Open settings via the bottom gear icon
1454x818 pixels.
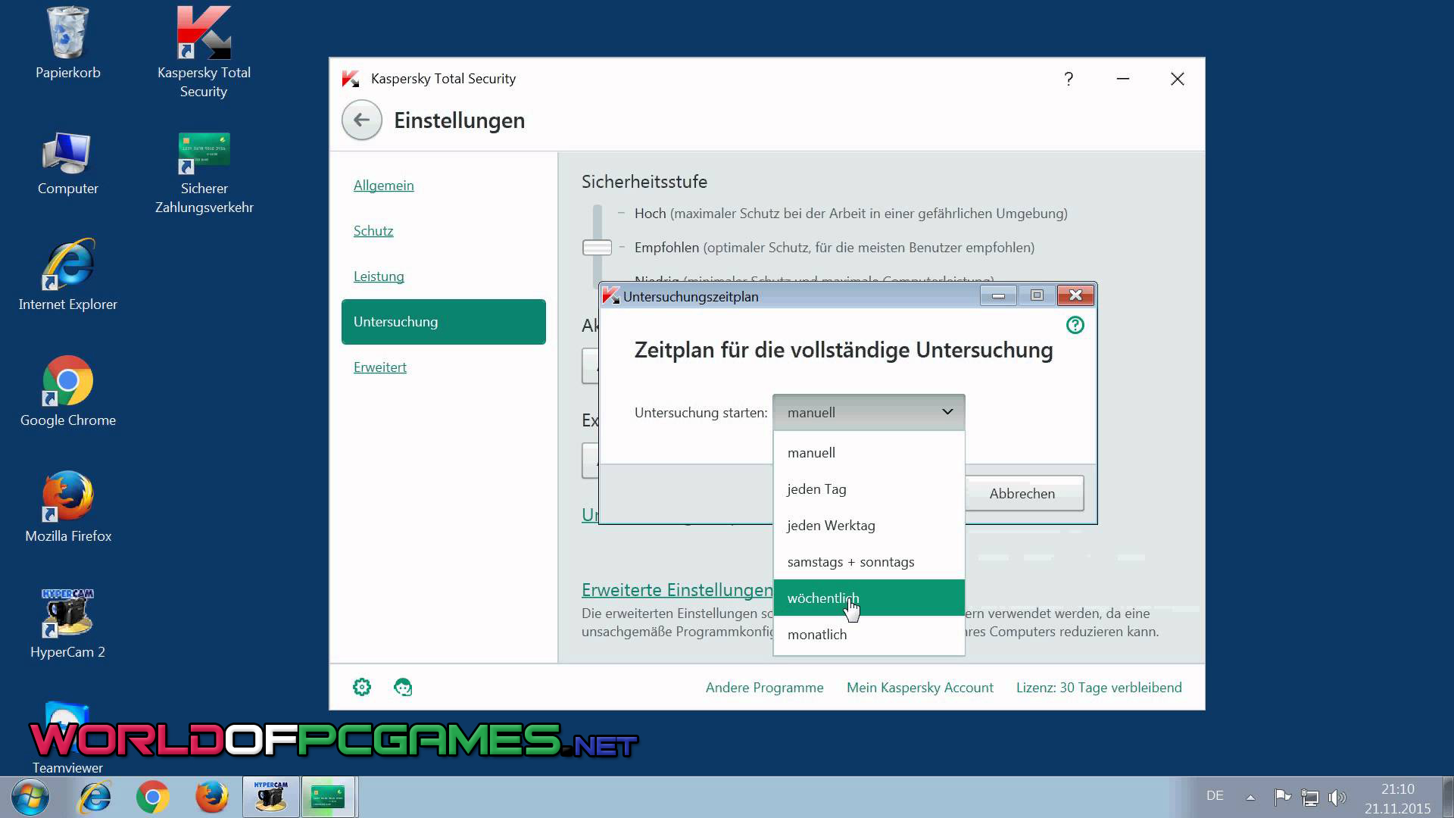coord(362,687)
